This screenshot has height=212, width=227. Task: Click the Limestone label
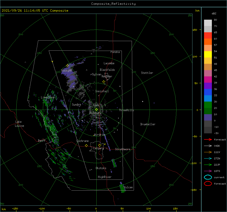[x=48, y=97]
